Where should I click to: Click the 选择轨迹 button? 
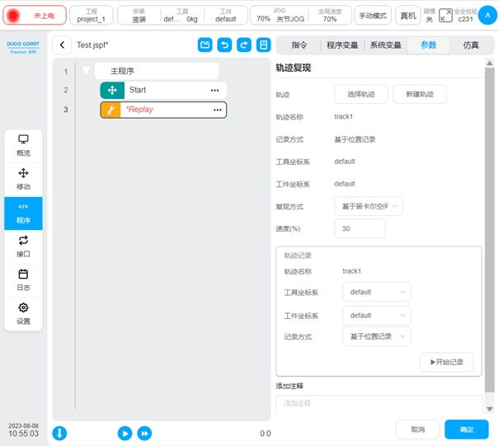[360, 95]
